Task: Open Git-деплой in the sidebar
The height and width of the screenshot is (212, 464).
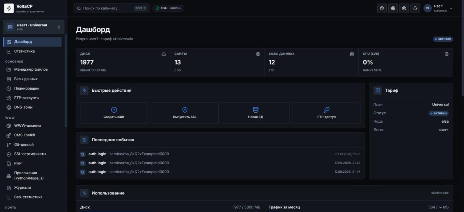Action: click(33, 145)
